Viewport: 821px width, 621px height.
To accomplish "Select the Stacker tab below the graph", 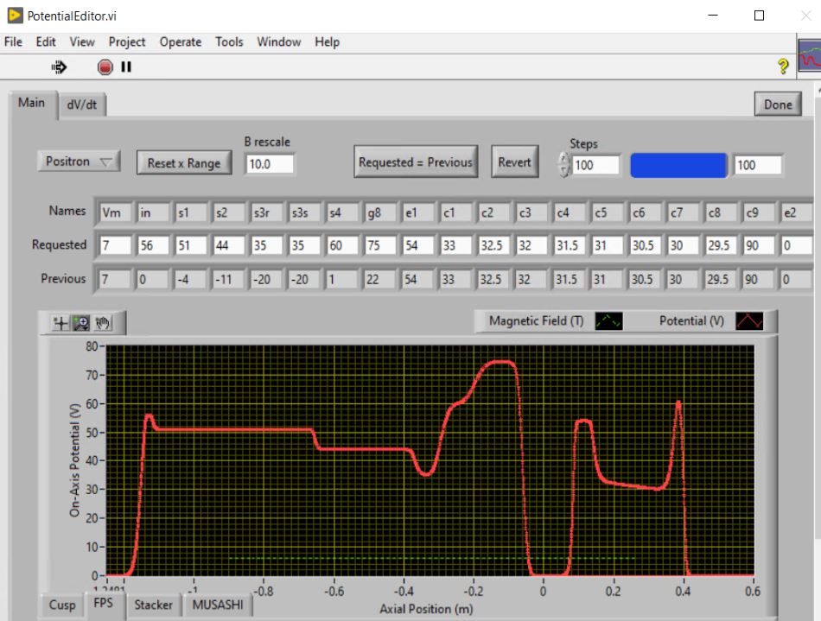I will point(154,605).
